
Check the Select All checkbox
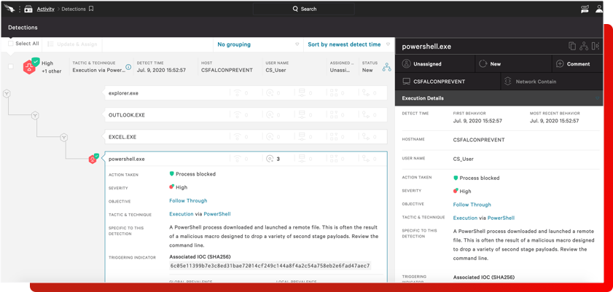click(11, 44)
